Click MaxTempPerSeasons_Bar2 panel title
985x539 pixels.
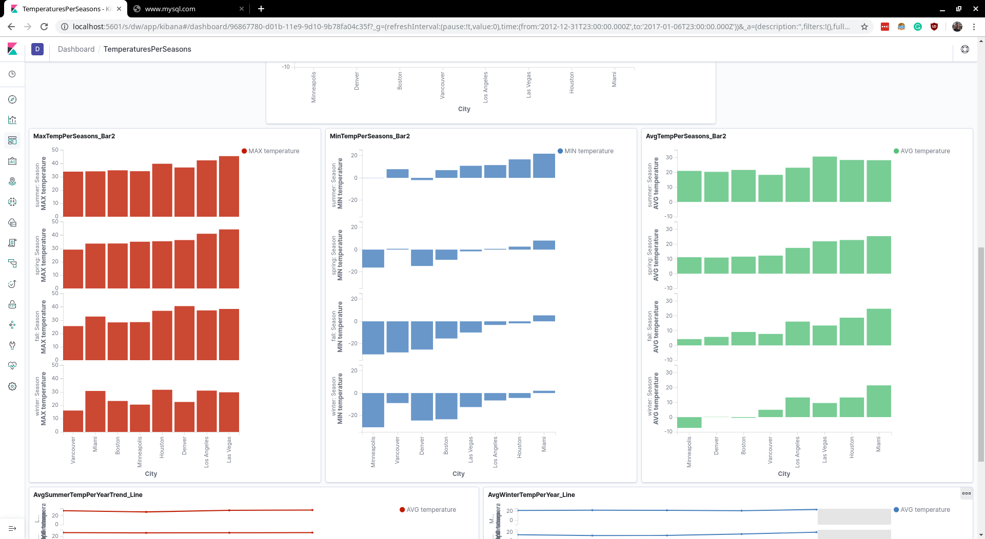(74, 136)
